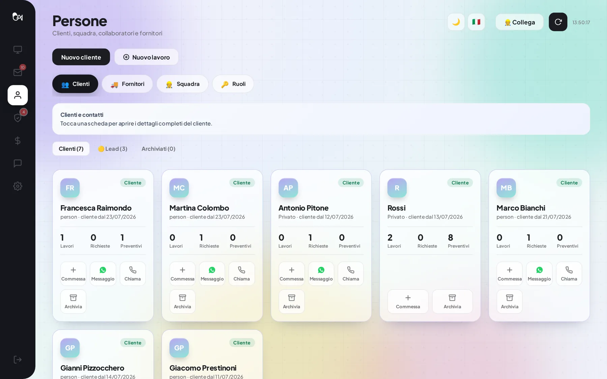Send WhatsApp message to Antonio Pitone
The width and height of the screenshot is (607, 379).
click(x=321, y=274)
